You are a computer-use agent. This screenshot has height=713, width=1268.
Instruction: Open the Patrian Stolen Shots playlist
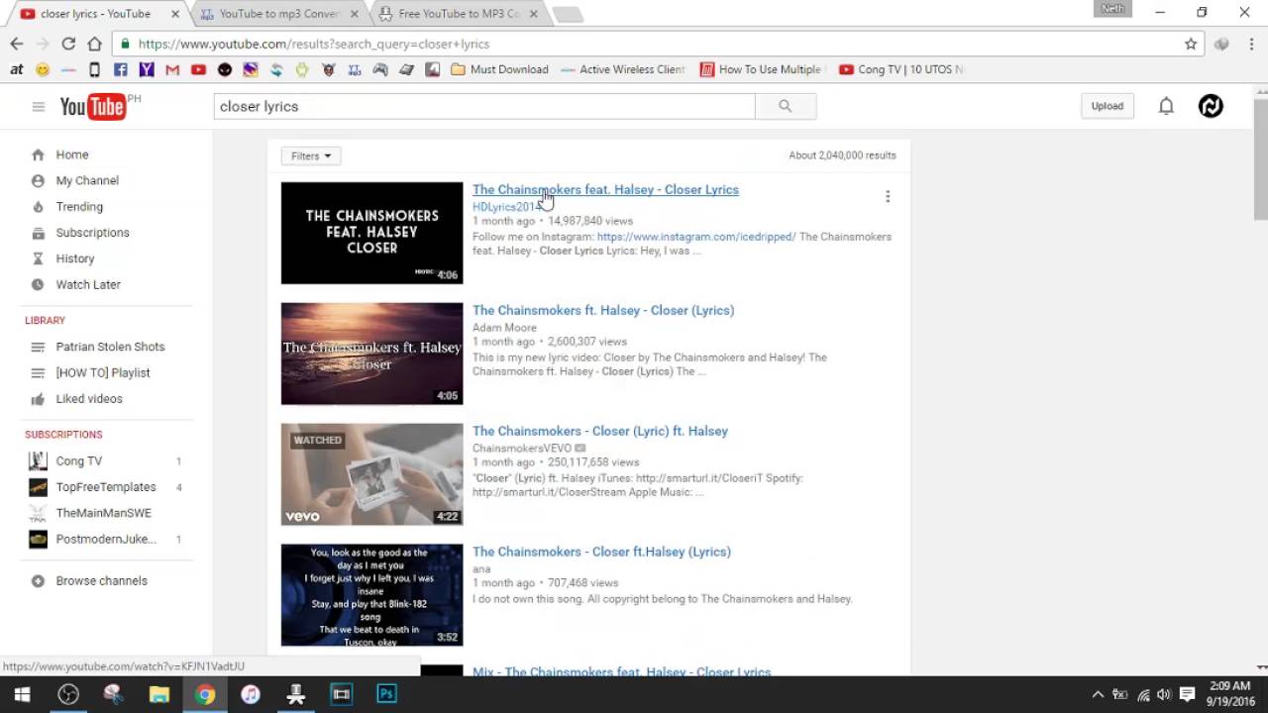[x=110, y=348]
